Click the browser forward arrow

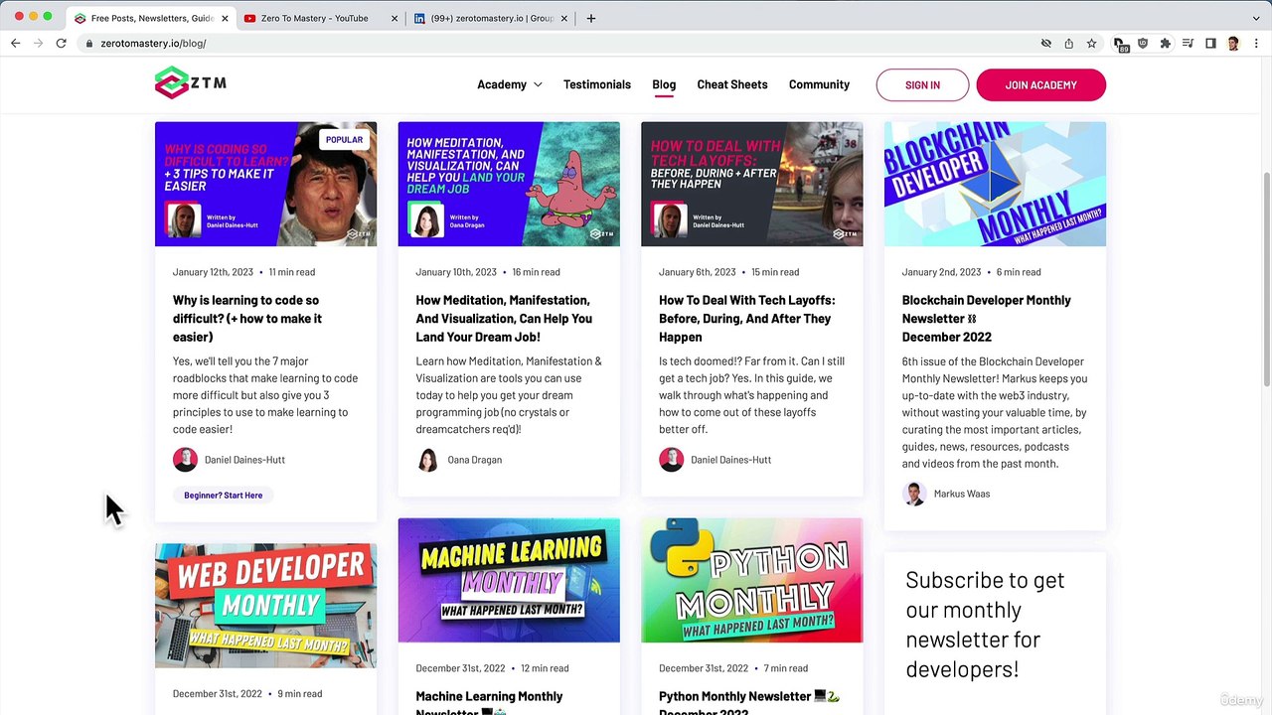pyautogui.click(x=38, y=44)
